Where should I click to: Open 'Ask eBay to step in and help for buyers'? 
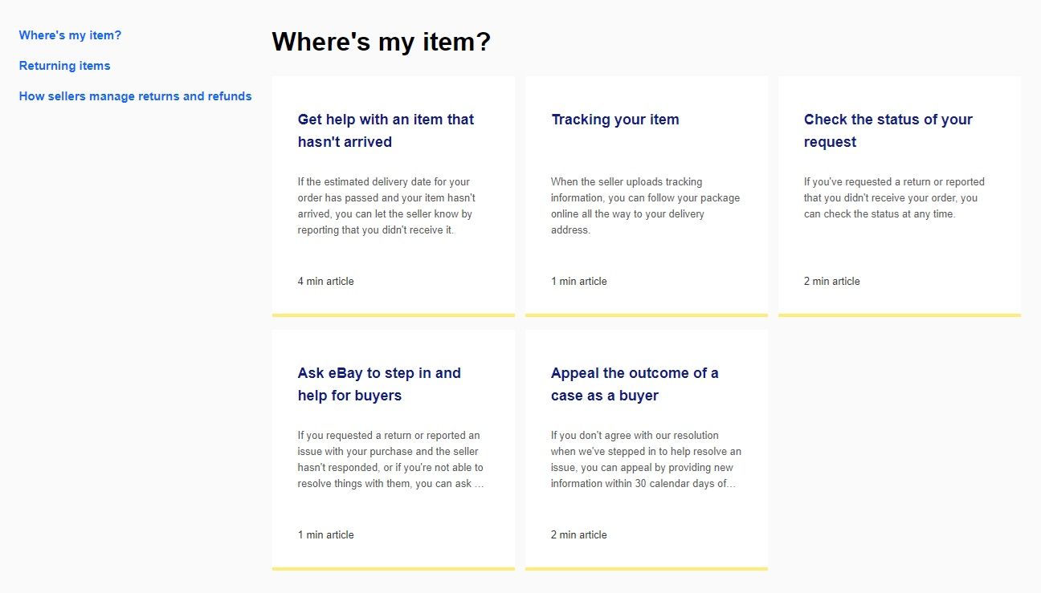point(379,384)
